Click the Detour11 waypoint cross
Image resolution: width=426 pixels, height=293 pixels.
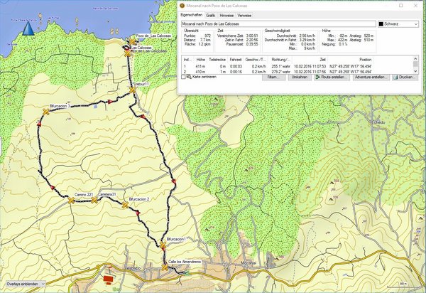131,88
